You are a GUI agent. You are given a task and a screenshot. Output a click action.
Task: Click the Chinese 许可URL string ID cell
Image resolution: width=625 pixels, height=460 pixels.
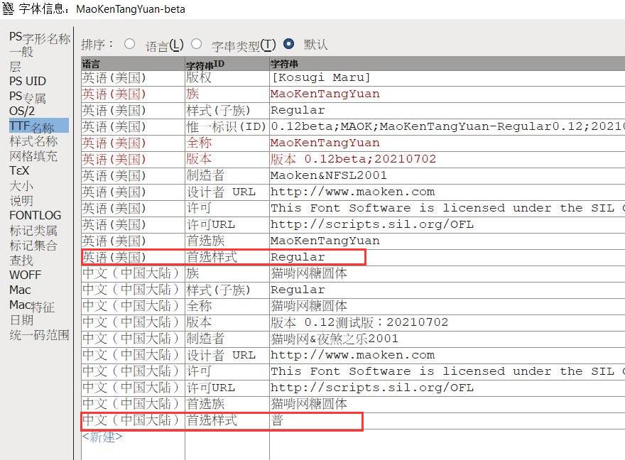click(x=227, y=388)
